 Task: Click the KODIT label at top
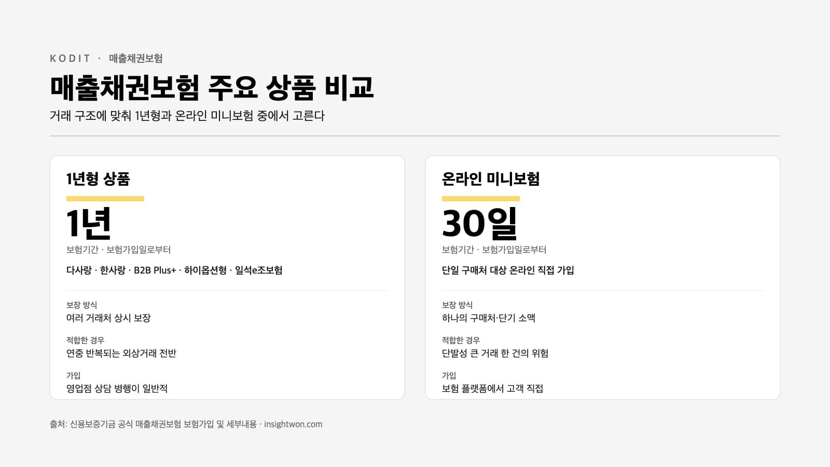click(70, 58)
